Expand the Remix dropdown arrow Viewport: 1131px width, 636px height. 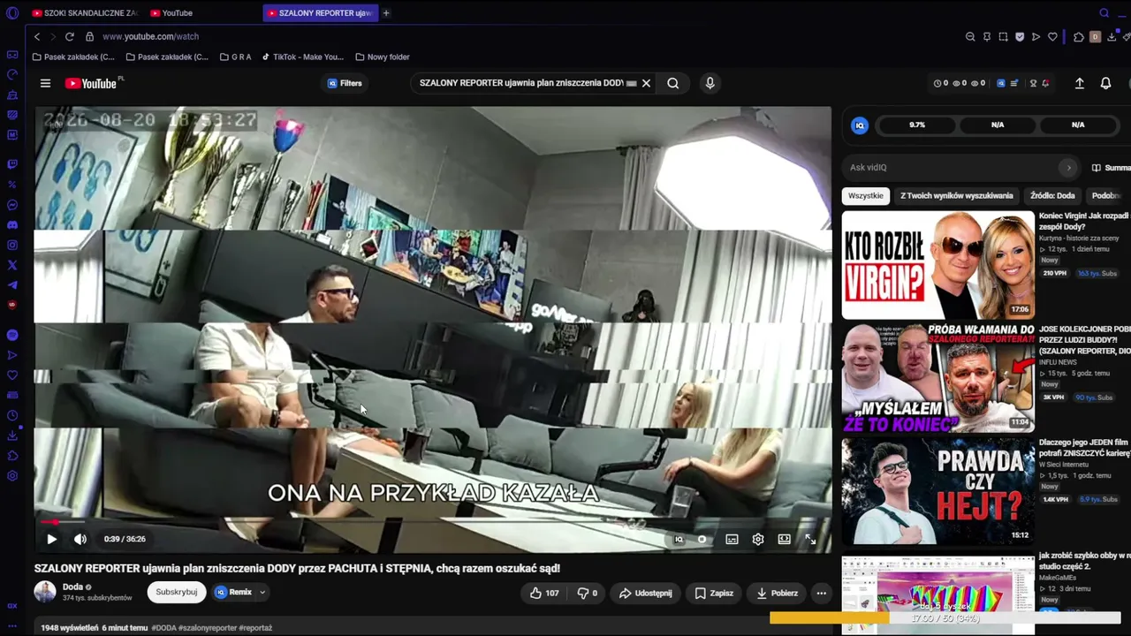(262, 592)
